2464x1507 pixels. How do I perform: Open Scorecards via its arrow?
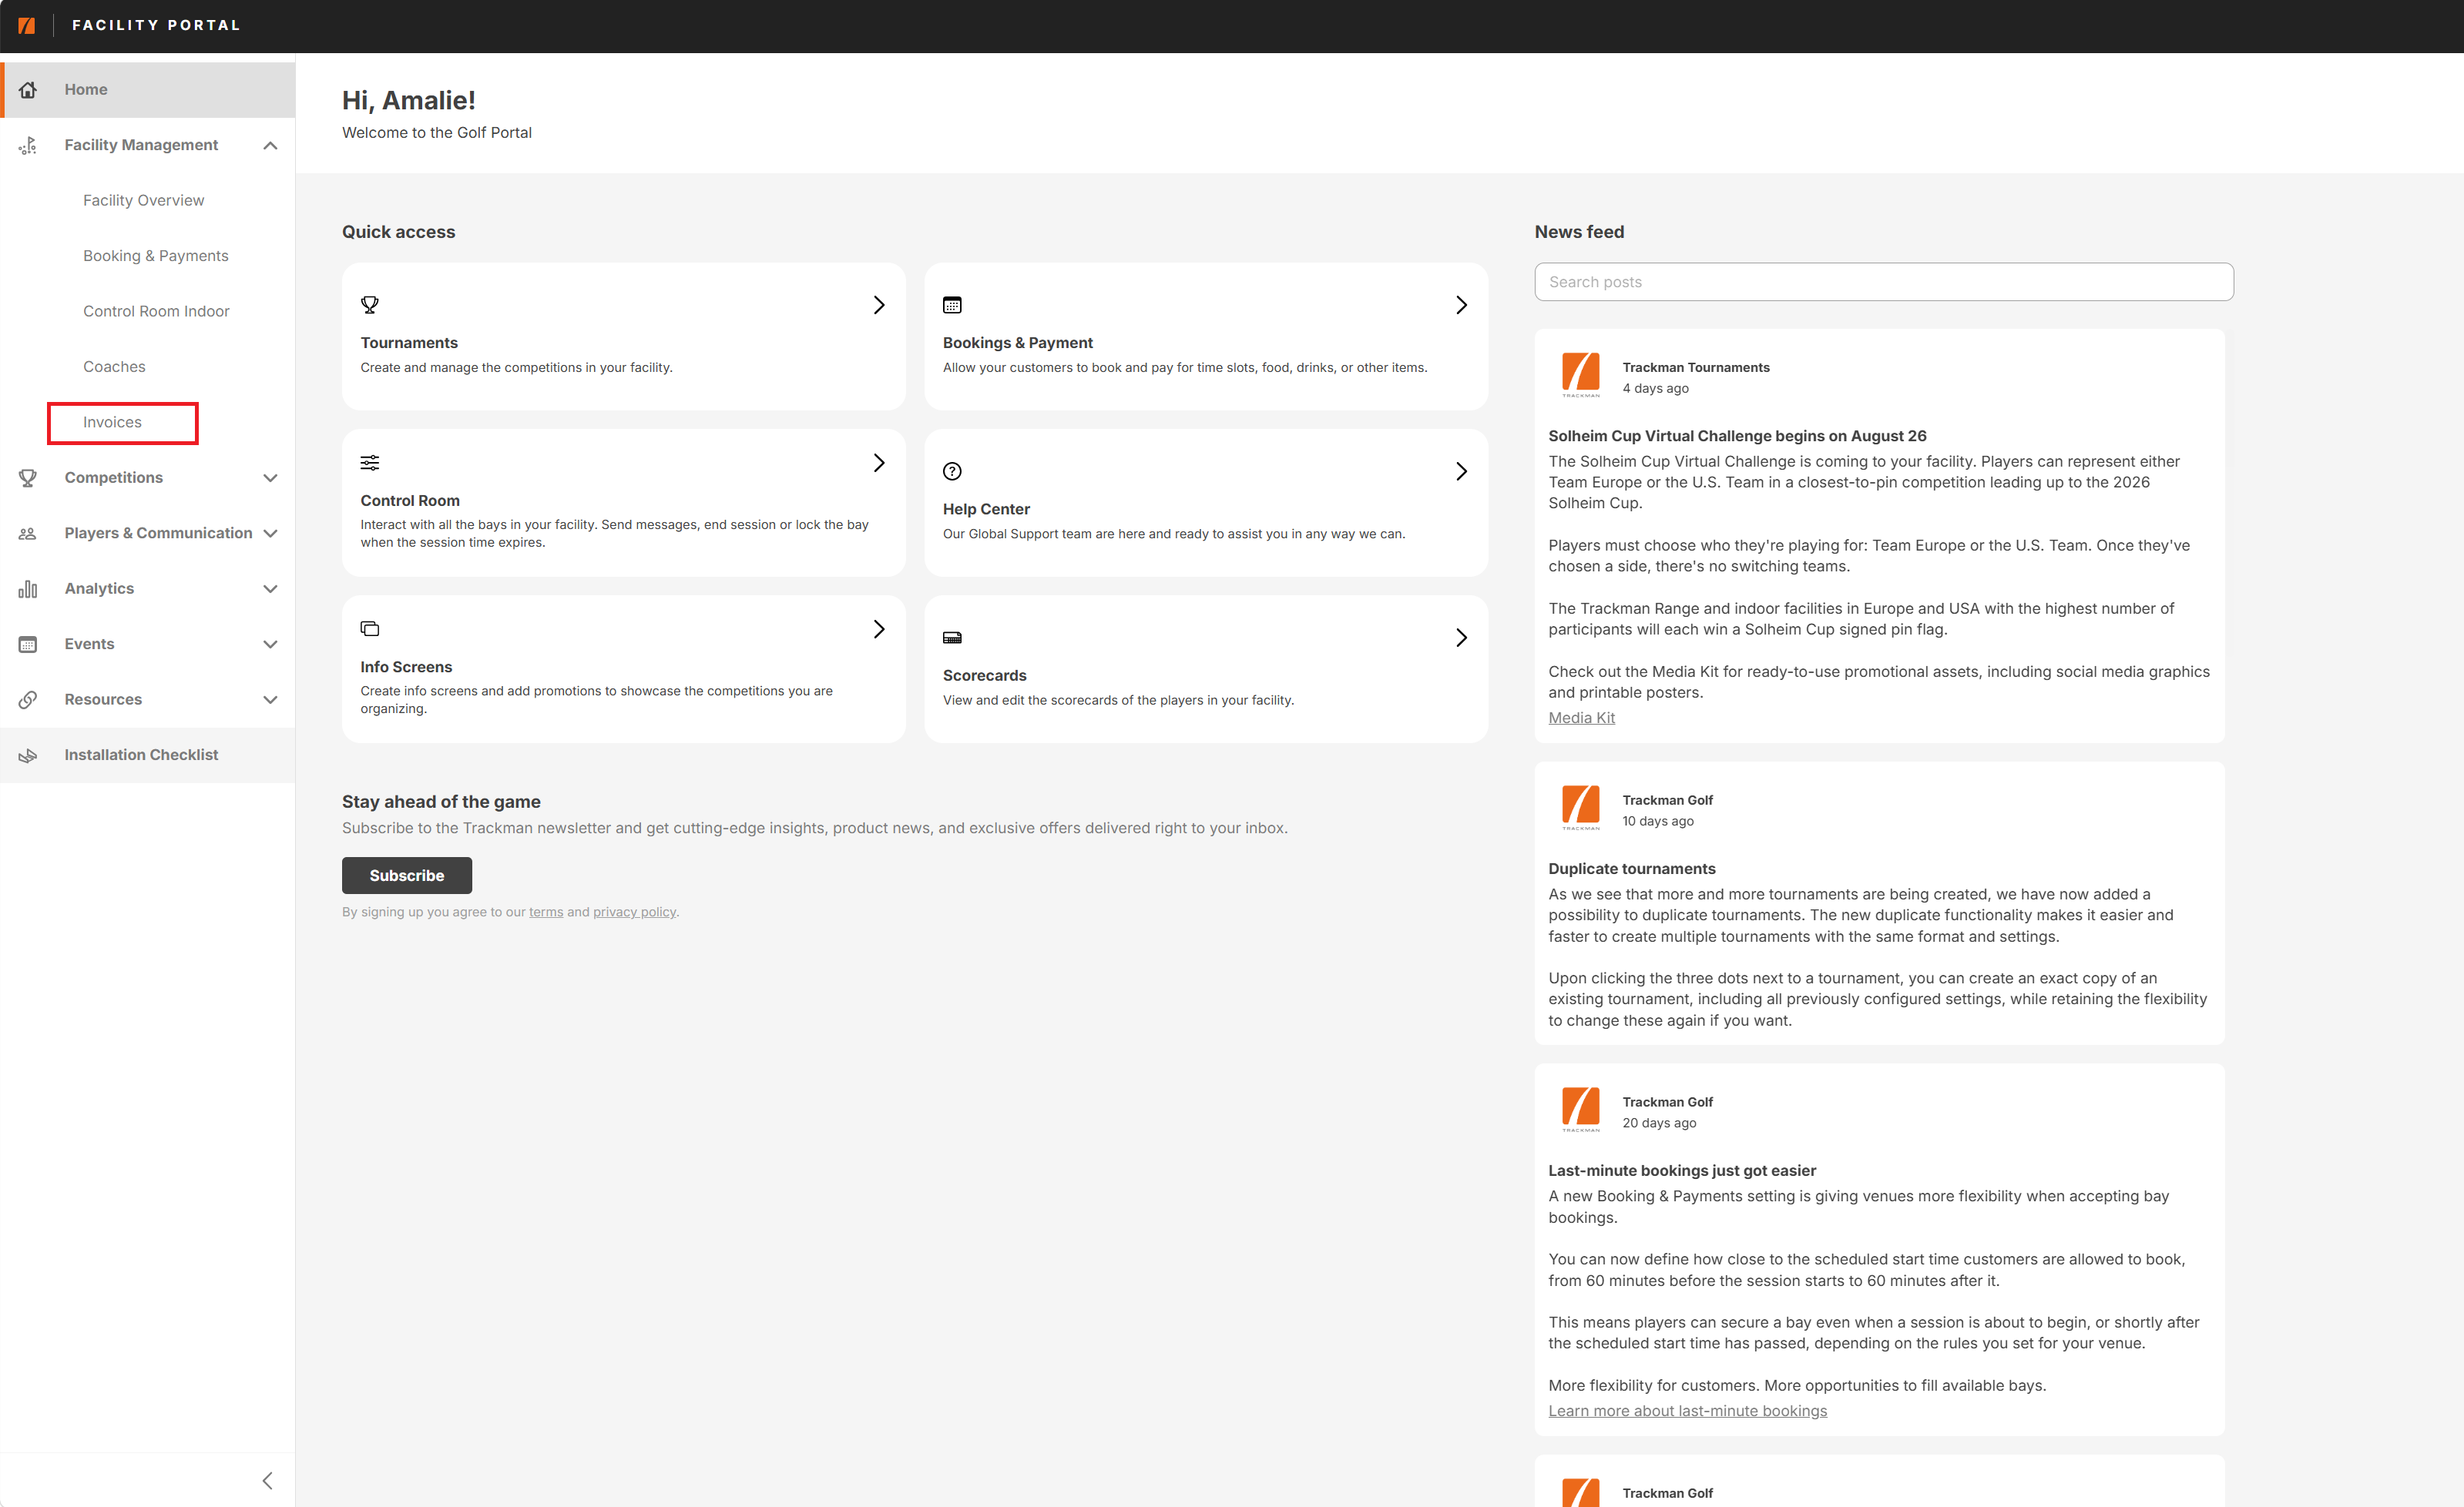tap(1461, 638)
